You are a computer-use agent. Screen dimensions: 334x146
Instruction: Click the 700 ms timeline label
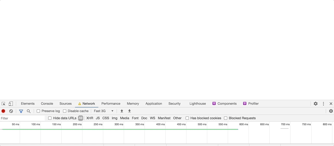[285, 124]
